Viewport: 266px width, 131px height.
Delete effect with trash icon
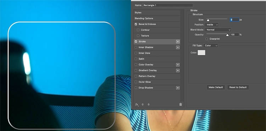(x=181, y=104)
